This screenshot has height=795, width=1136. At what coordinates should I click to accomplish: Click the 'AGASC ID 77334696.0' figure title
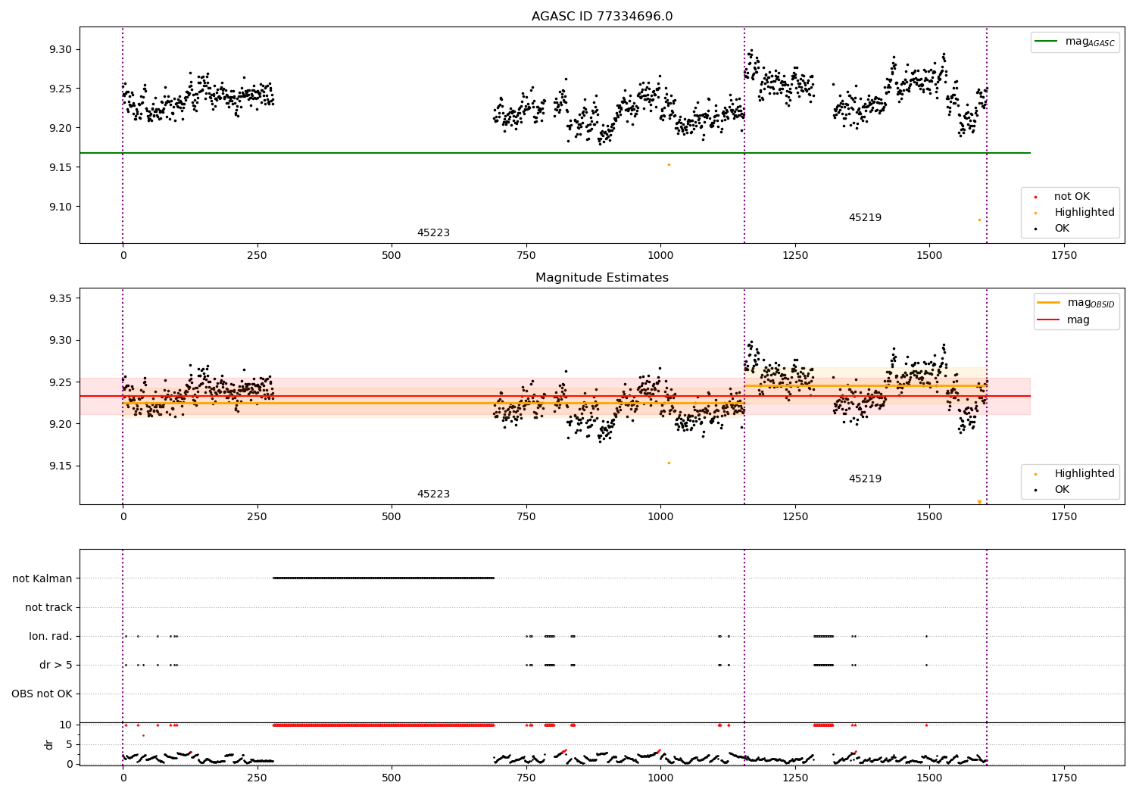tap(602, 17)
